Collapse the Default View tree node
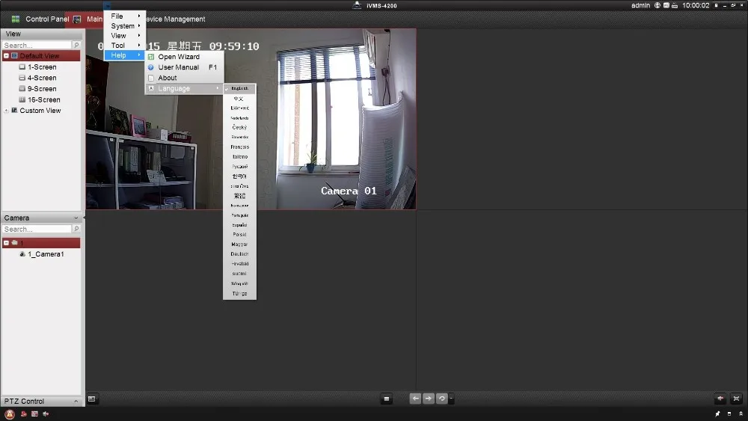Viewport: 748px width, 421px height. coord(6,56)
